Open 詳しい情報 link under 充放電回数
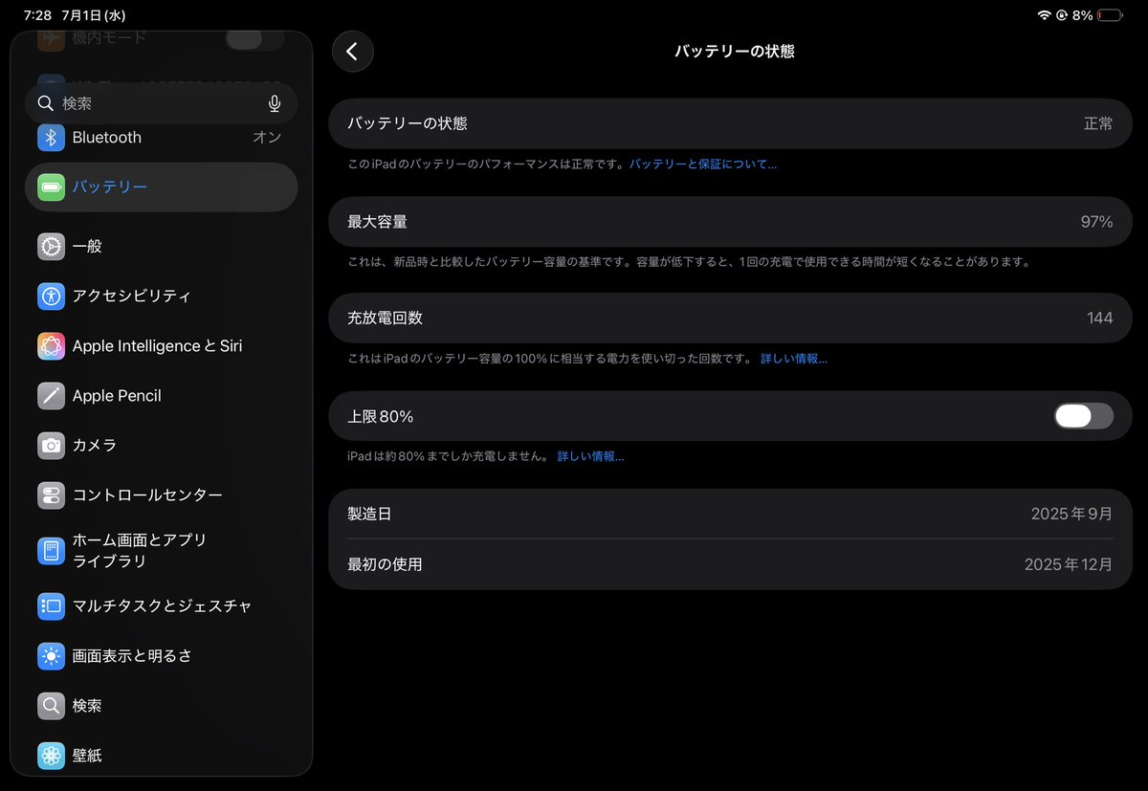 (794, 359)
